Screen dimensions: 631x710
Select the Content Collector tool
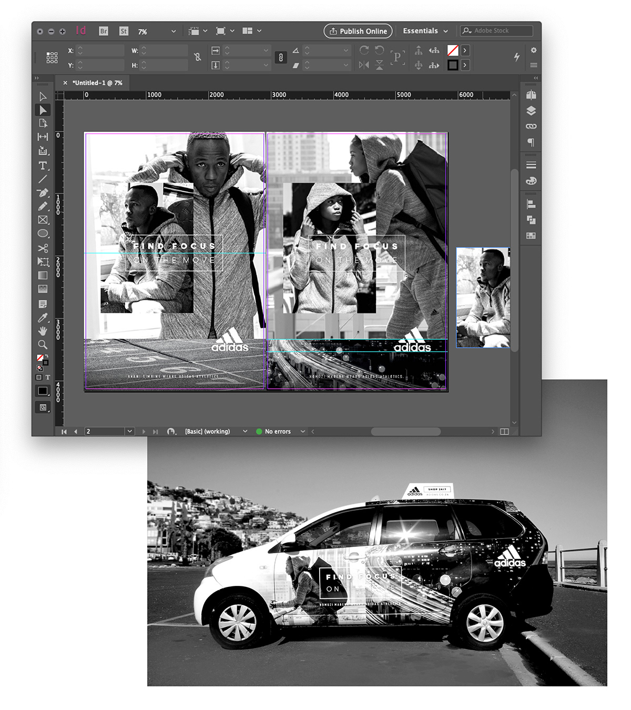(43, 150)
